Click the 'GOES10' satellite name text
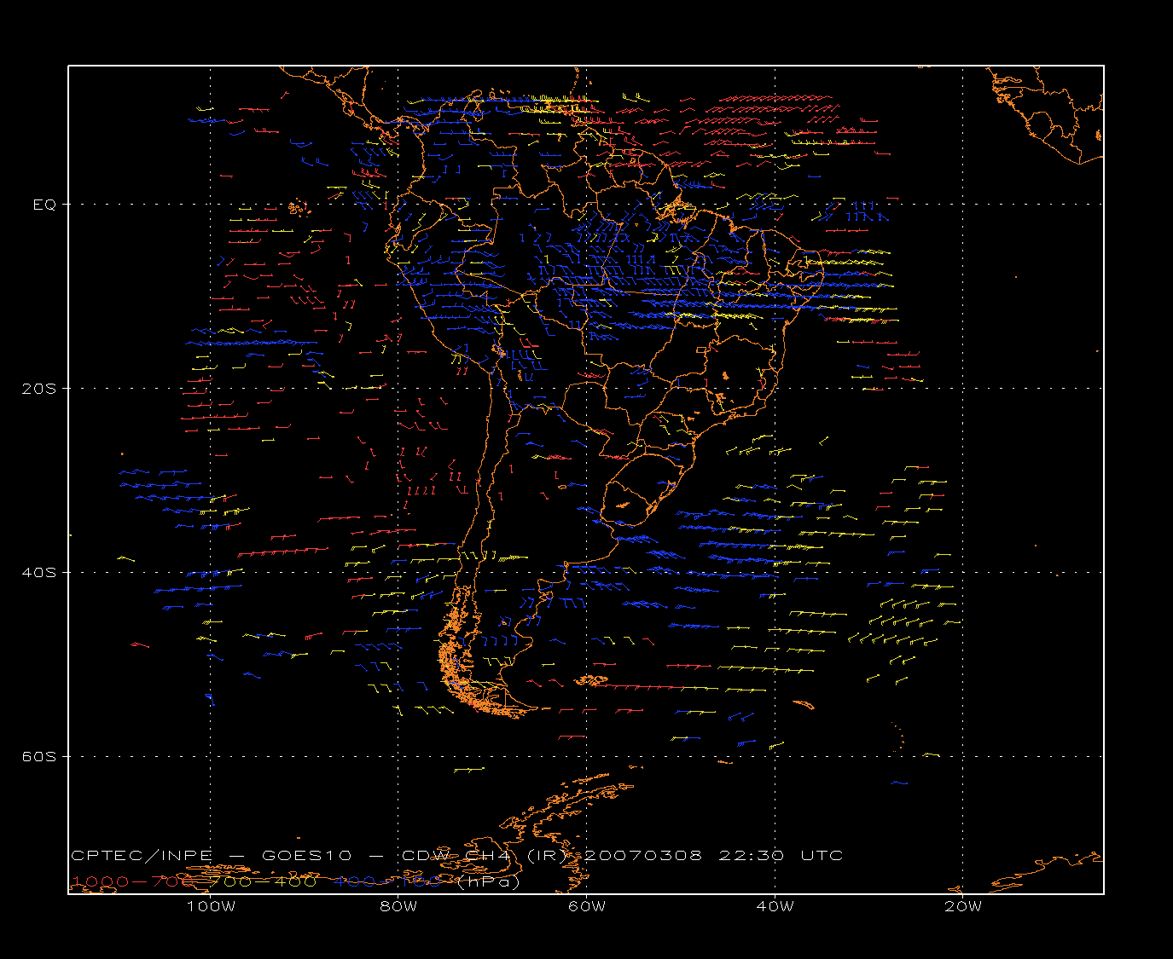Viewport: 1173px width, 959px height. point(305,855)
